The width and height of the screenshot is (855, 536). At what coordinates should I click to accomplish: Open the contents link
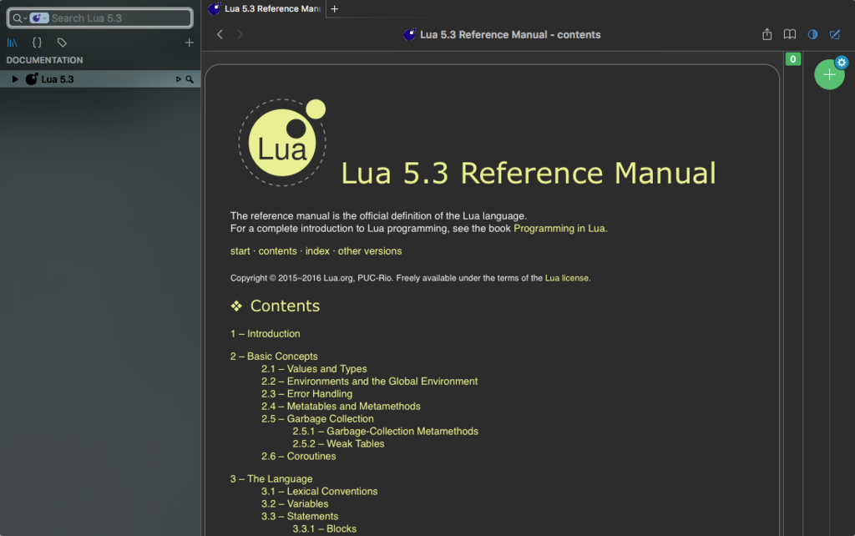tap(277, 251)
